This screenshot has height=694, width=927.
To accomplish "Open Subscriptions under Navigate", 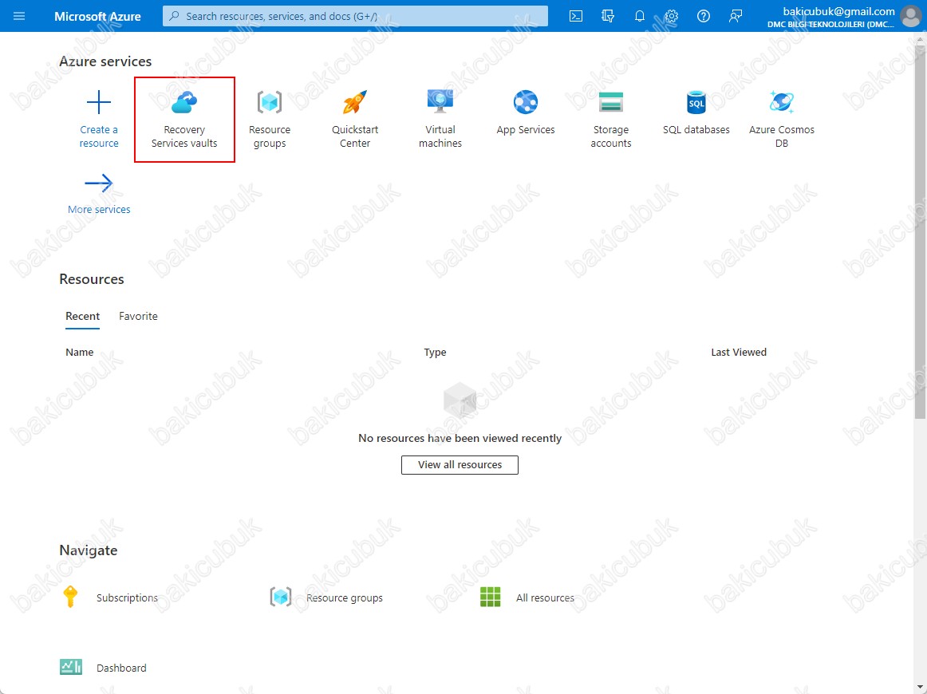I will [110, 597].
